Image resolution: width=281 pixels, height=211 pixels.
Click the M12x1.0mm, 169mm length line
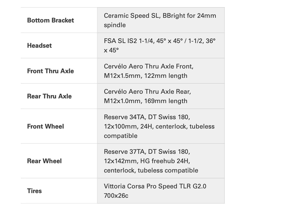pos(145,101)
